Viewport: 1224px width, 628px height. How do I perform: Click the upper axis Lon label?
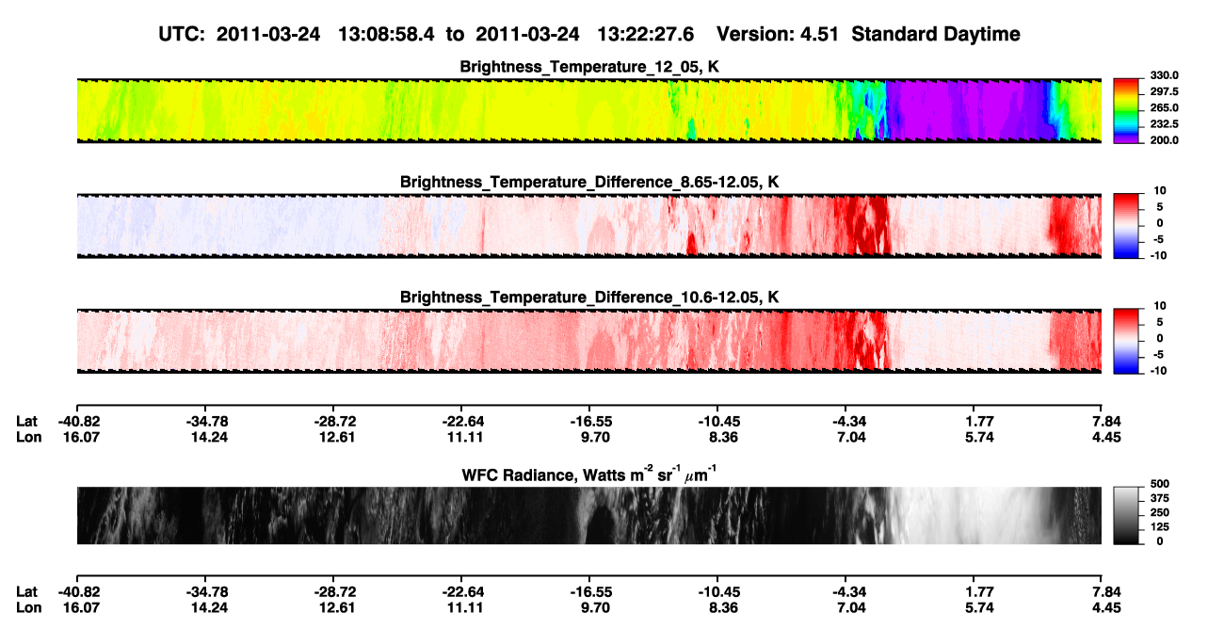pos(28,437)
